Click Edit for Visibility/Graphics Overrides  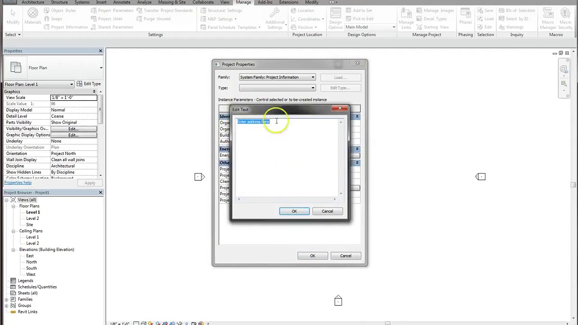pos(74,129)
